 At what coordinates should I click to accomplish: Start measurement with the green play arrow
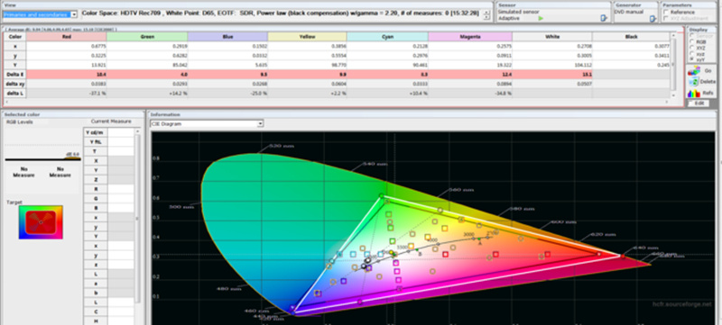coord(541,18)
